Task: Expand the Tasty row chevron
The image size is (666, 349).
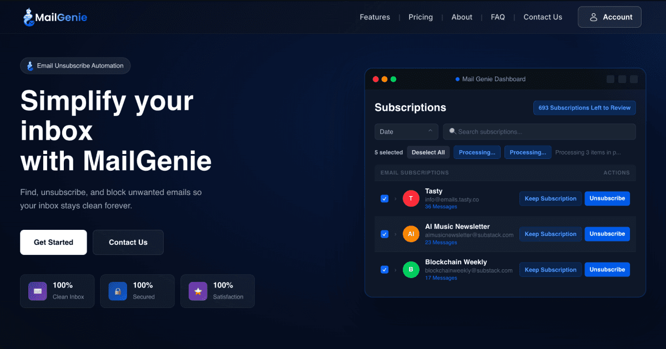Action: pyautogui.click(x=396, y=198)
